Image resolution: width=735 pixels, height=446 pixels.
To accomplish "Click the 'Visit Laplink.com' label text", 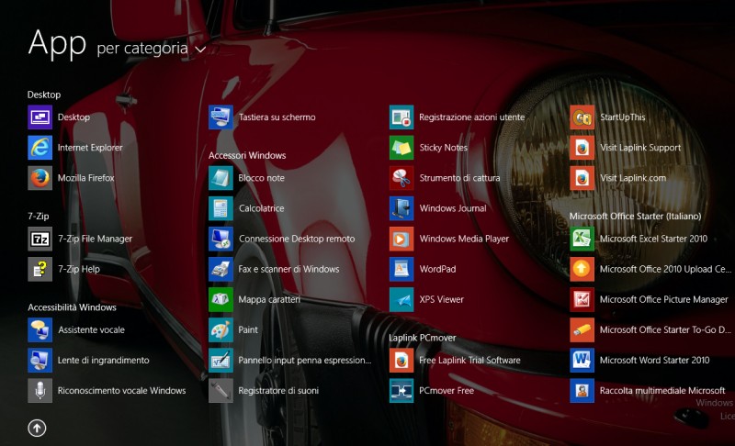I will tap(633, 178).
